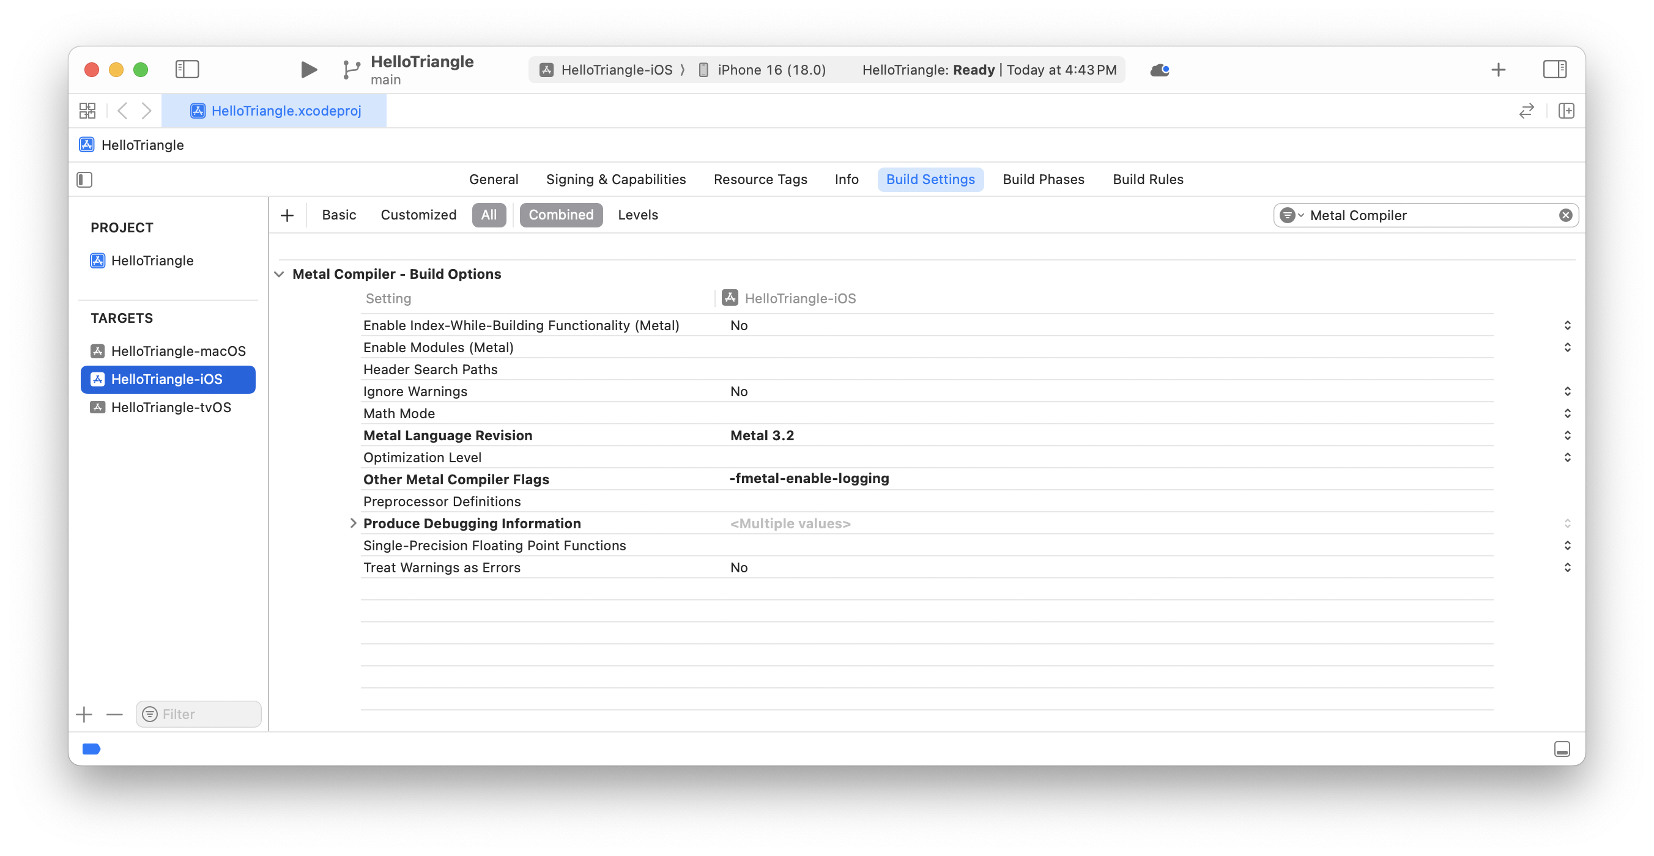The image size is (1654, 856).
Task: Open Ignore Warnings value popup
Action: click(x=1567, y=391)
